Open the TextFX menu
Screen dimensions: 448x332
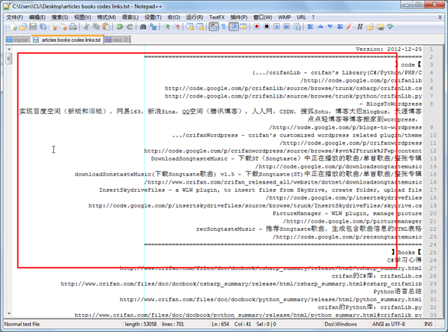click(x=217, y=17)
